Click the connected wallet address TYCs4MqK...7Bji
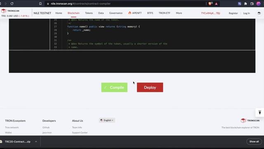264x149 pixels. click(211, 13)
